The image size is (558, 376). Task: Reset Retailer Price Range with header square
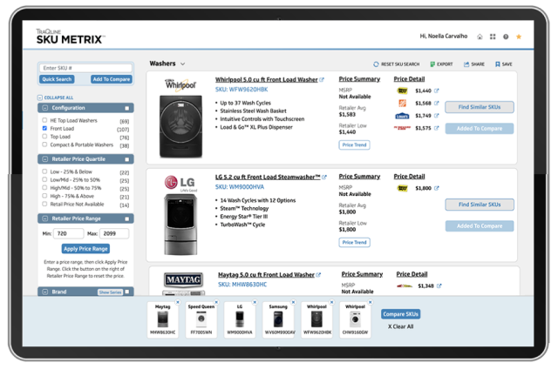[x=127, y=219]
